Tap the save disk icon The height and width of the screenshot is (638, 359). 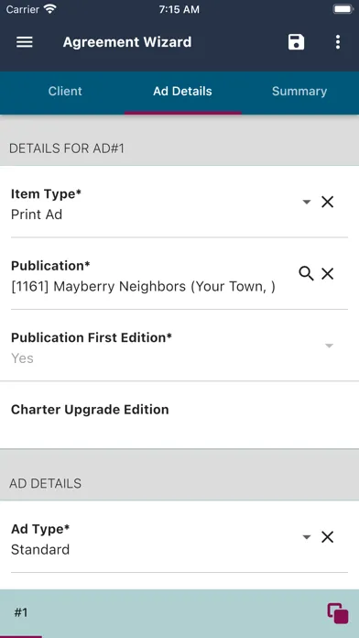pos(296,42)
